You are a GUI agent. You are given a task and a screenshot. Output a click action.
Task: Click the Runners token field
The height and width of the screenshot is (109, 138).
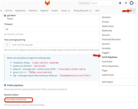pyautogui.click(x=70, y=100)
